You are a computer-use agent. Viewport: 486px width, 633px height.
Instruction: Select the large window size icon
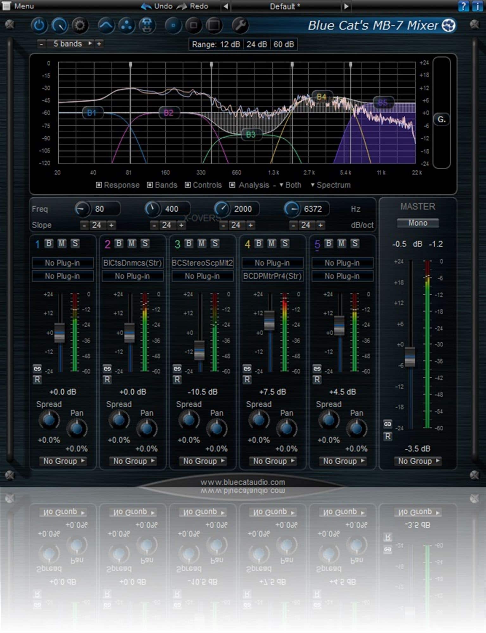214,25
